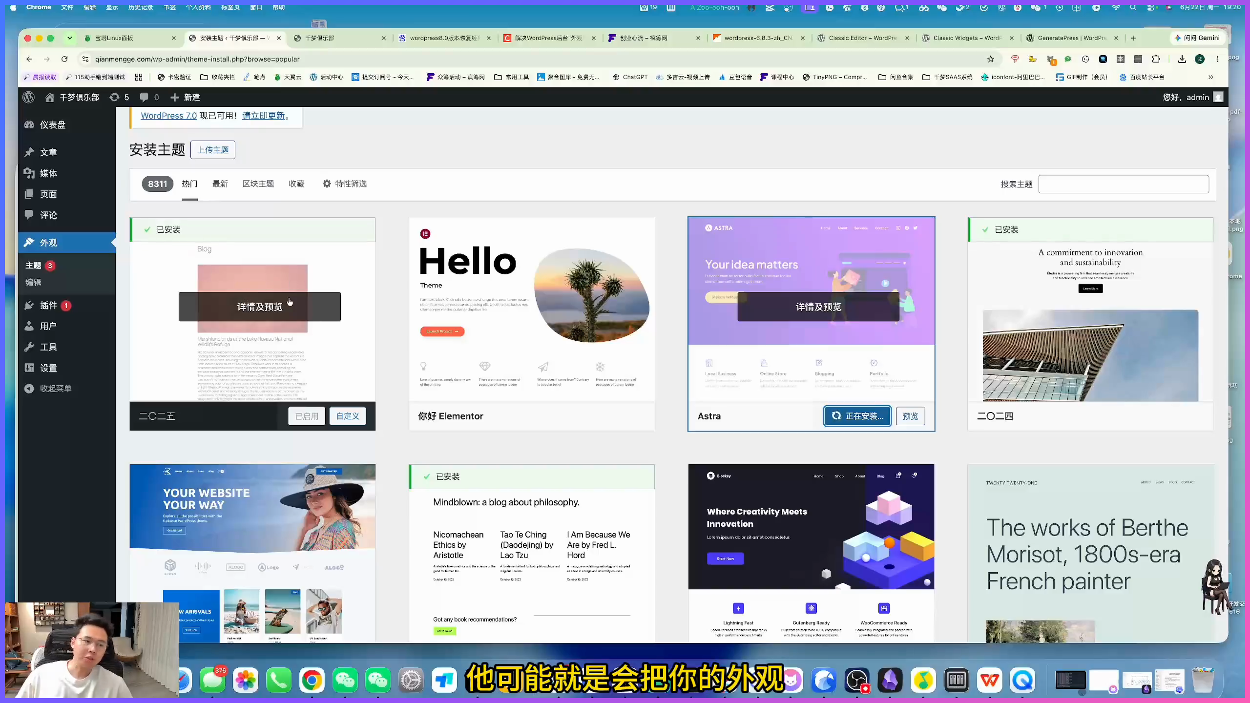1250x703 pixels.
Task: Open 特性筛选 feature filter
Action: (x=345, y=184)
